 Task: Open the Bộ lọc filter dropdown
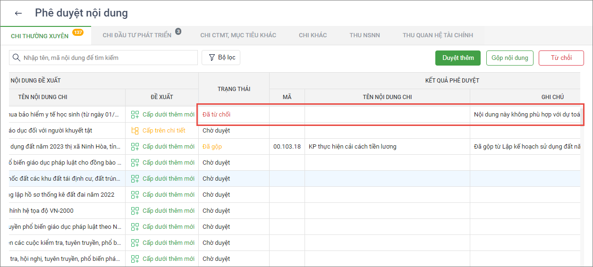tap(221, 58)
